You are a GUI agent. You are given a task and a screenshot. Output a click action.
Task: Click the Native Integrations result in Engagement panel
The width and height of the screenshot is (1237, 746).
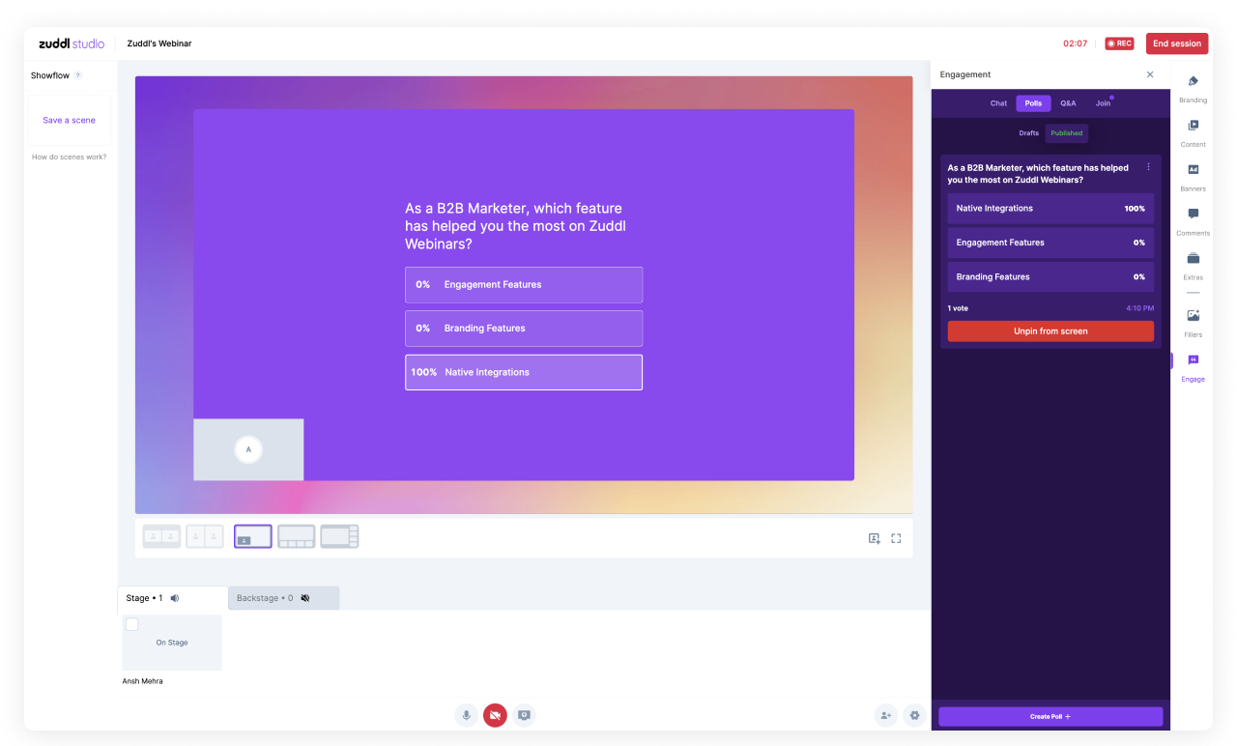tap(1050, 209)
